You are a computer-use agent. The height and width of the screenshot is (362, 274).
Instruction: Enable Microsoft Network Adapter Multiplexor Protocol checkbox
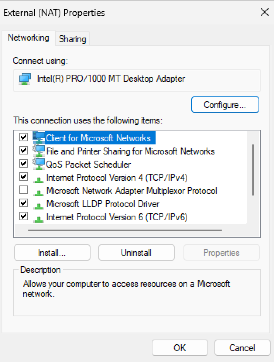coord(24,190)
